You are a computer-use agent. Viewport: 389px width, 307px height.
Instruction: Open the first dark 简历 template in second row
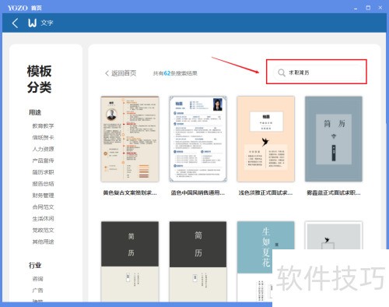pos(130,261)
